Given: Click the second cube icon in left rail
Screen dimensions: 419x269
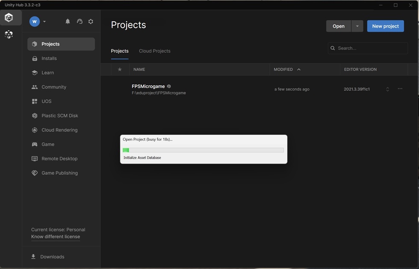Looking at the screenshot, I should tap(9, 35).
